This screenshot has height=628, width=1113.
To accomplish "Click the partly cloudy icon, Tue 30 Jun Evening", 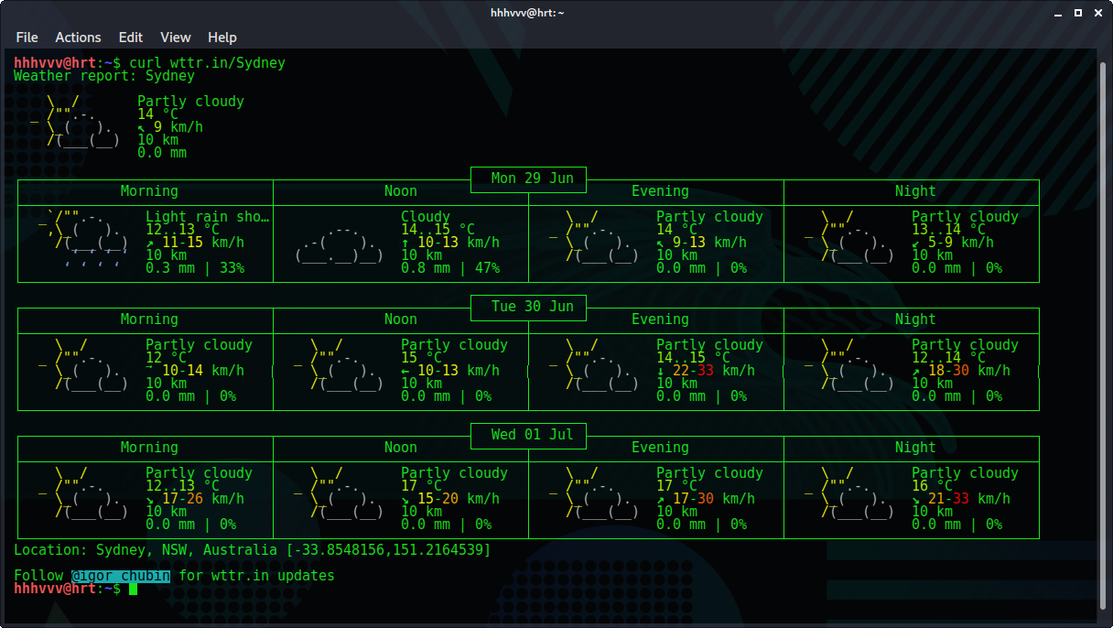I will tap(595, 364).
